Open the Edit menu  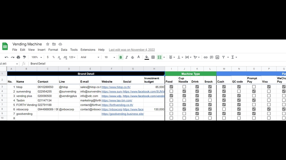pyautogui.click(x=23, y=50)
